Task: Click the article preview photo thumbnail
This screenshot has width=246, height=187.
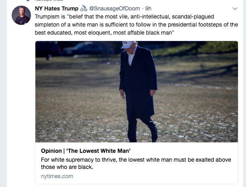Action: click(137, 92)
